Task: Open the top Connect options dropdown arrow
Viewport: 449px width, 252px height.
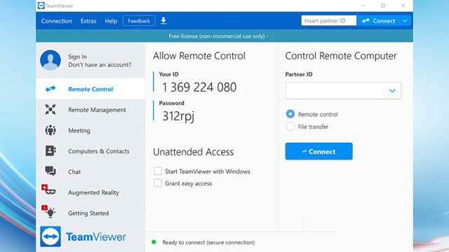Action: (405, 21)
